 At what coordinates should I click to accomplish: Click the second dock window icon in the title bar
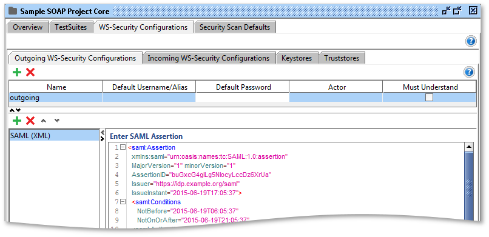pos(458,11)
